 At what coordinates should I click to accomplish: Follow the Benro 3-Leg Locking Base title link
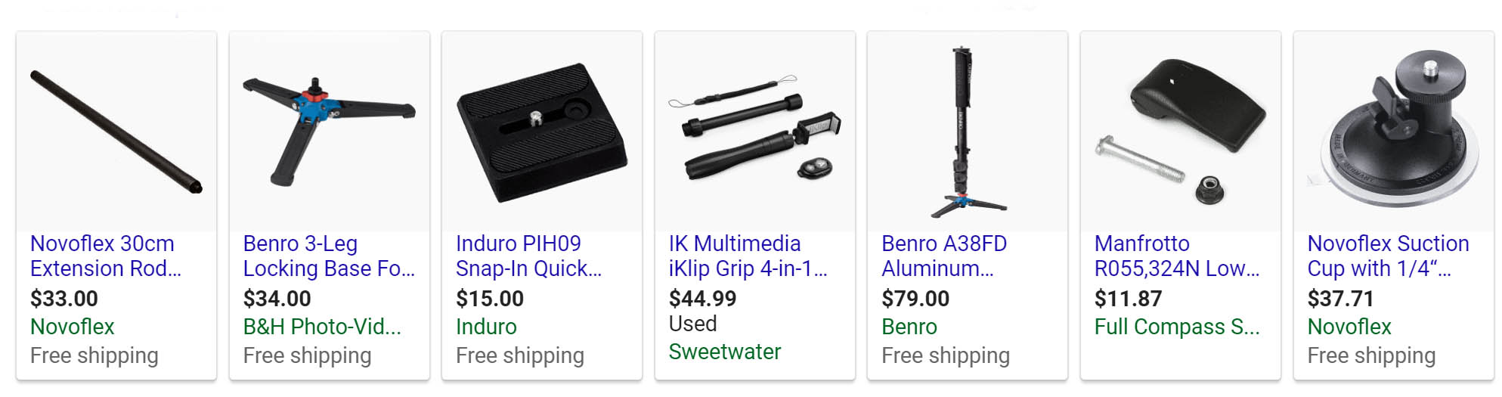point(329,256)
